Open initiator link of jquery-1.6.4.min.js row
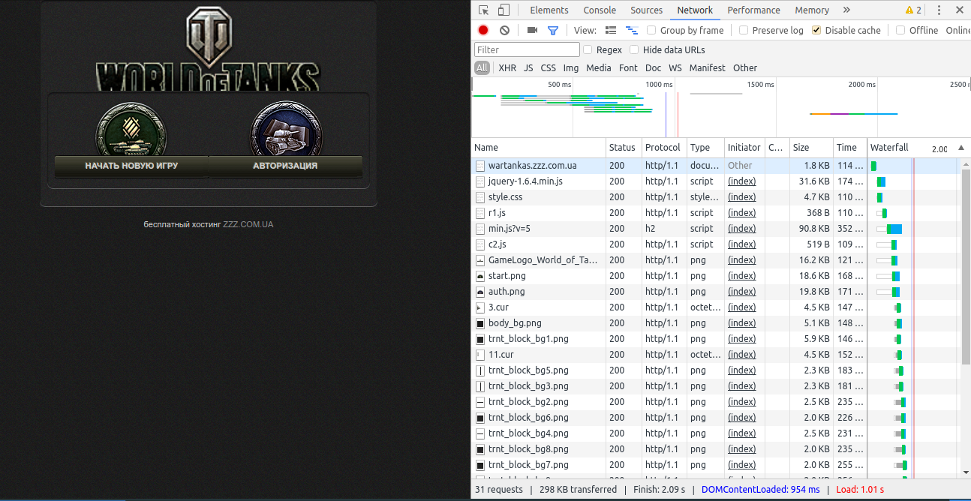The width and height of the screenshot is (971, 501). coord(741,181)
